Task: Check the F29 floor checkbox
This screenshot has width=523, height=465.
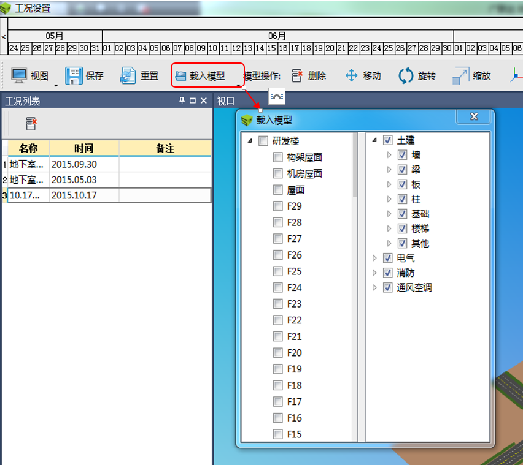Action: (278, 206)
